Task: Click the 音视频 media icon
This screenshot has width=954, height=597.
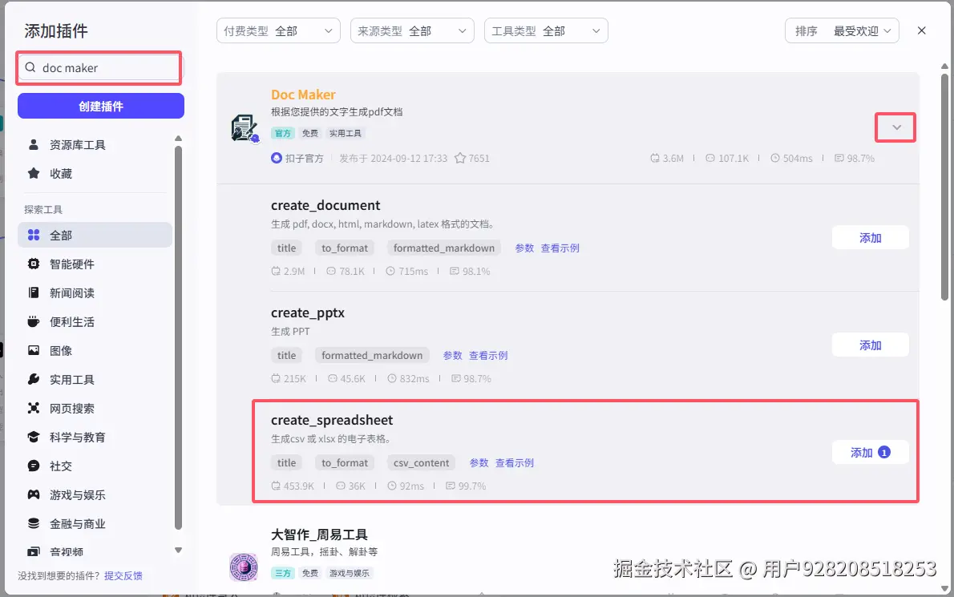Action: point(34,551)
